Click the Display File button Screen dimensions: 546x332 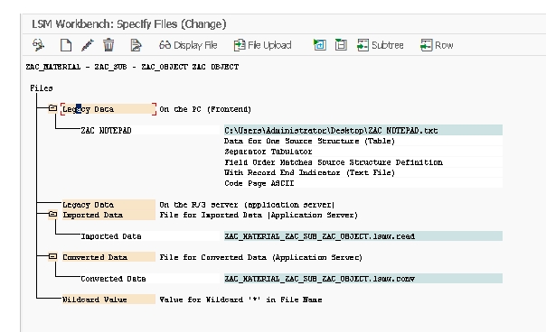[188, 45]
